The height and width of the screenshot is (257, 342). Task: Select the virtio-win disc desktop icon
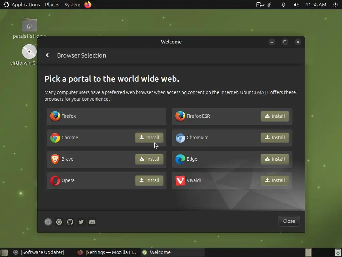29,55
